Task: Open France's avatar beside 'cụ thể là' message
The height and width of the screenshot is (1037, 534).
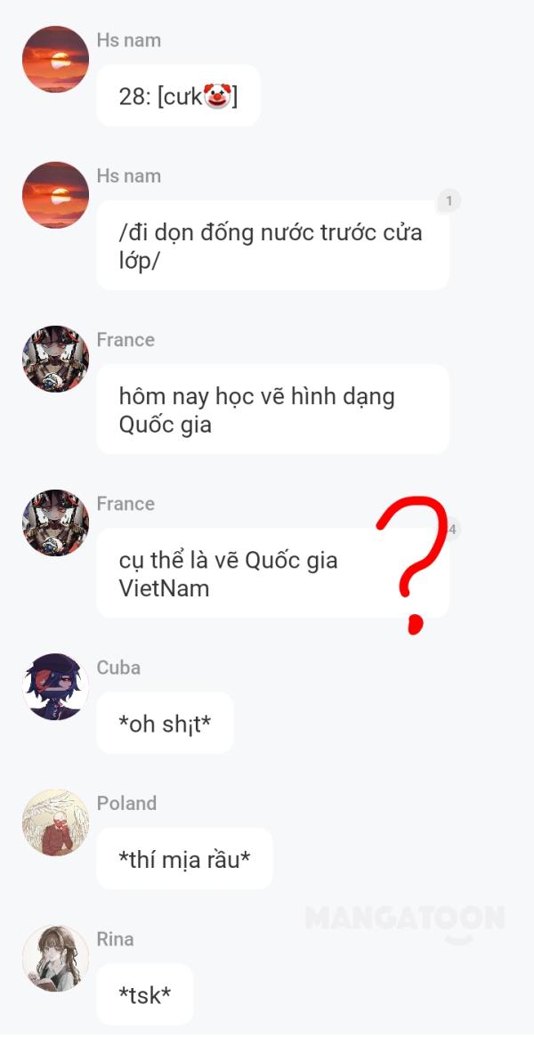Action: click(55, 523)
